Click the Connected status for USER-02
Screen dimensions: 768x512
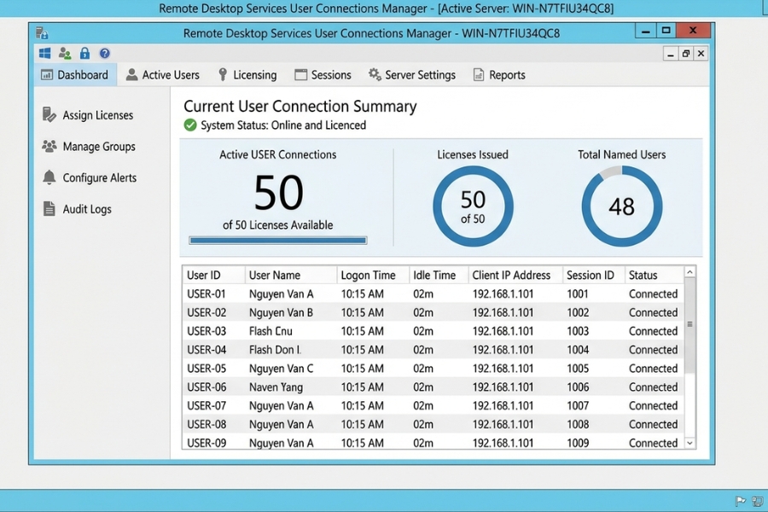pyautogui.click(x=653, y=312)
